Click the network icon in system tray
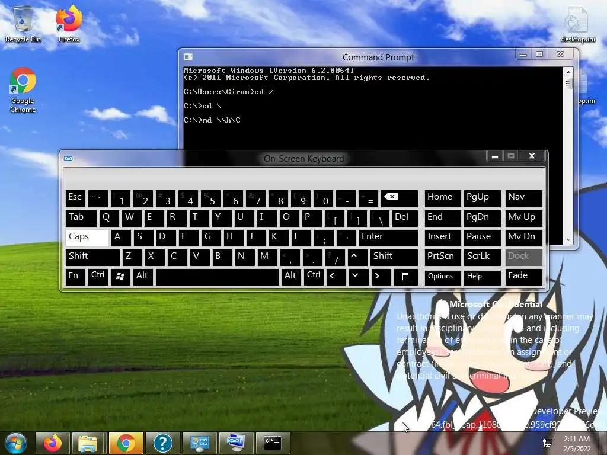Image resolution: width=607 pixels, height=455 pixels. click(547, 443)
